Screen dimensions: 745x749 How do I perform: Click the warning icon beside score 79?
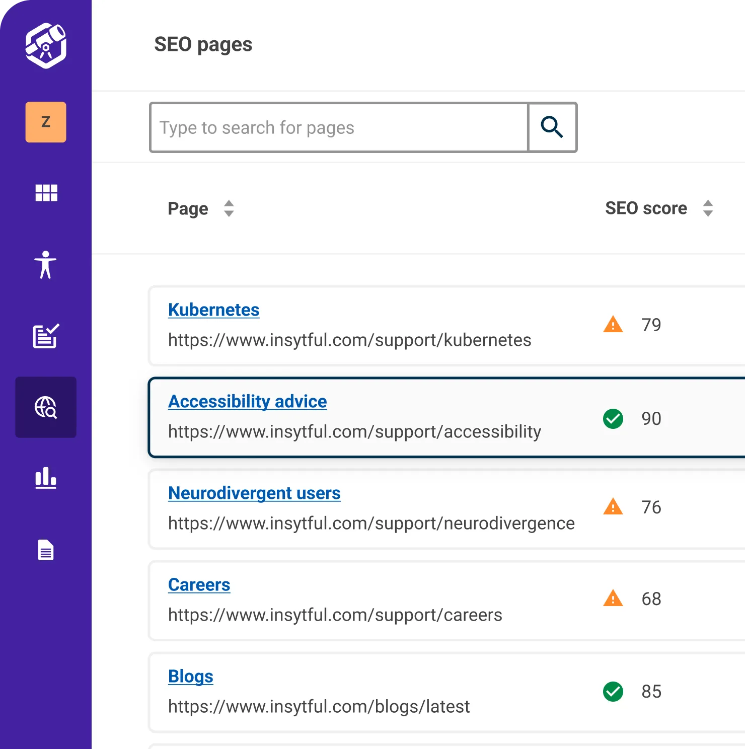(x=613, y=325)
